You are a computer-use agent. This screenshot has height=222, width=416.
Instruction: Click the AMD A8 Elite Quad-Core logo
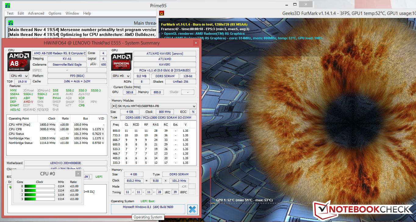(19, 61)
